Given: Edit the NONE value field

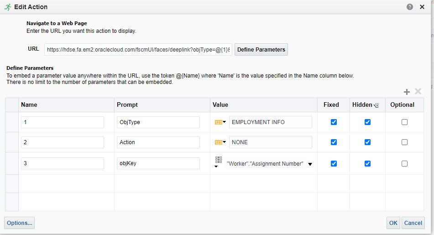Looking at the screenshot, I should (x=271, y=142).
